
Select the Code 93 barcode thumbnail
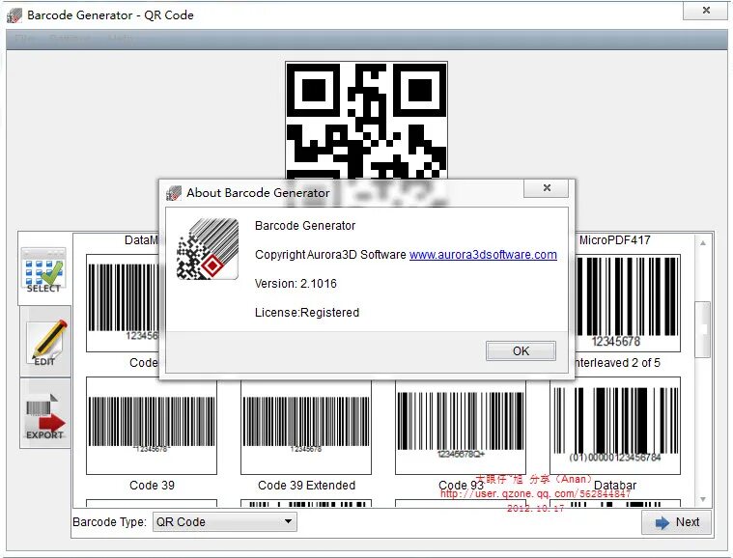pos(461,426)
